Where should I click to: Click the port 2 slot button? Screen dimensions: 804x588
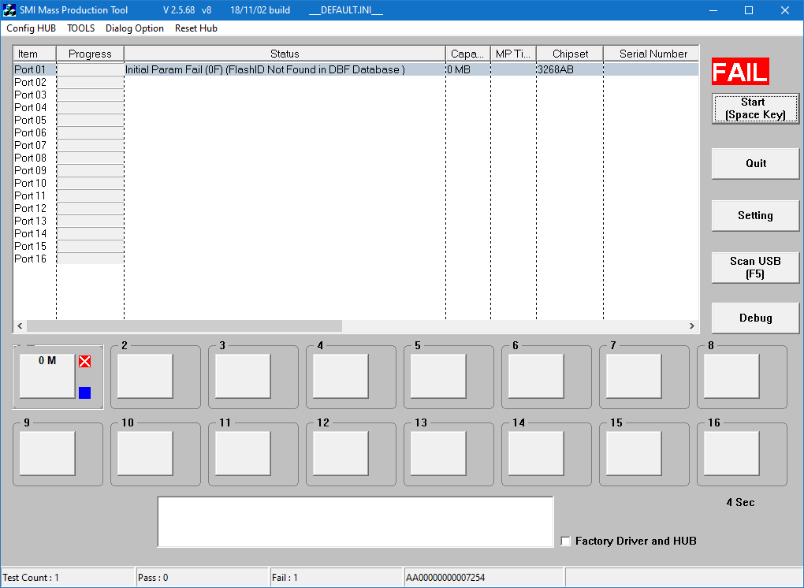[145, 376]
